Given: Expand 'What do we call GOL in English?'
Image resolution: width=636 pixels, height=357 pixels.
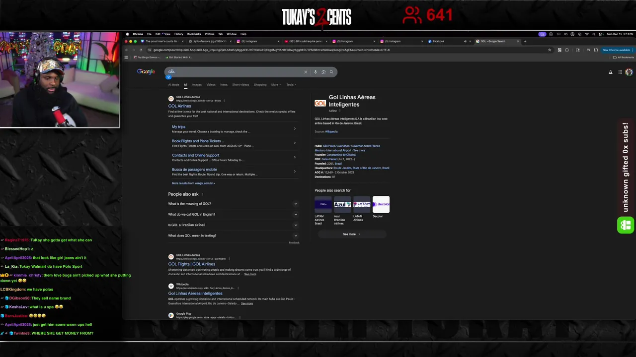Looking at the screenshot, I should pos(233,214).
